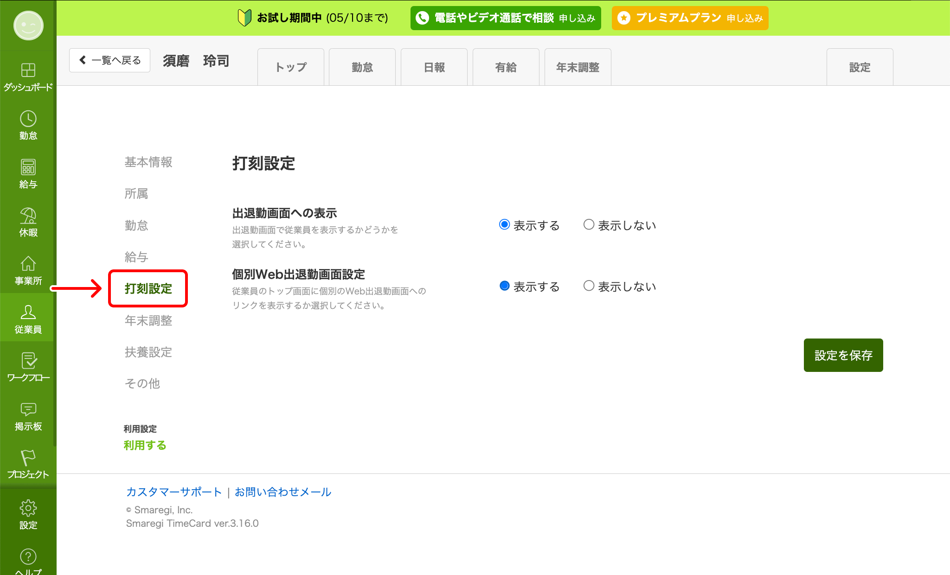Switch to the 勤怠 top tab

point(362,67)
